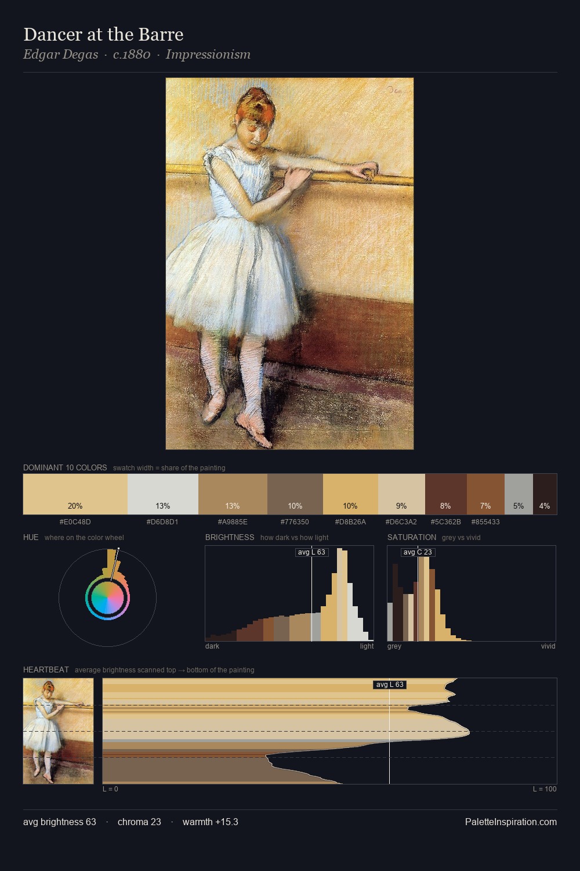
Task: Click the "HUE" section heading
Action: tap(31, 537)
